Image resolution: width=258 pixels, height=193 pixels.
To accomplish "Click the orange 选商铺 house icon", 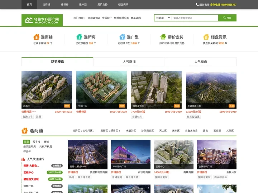I will click(36, 37).
